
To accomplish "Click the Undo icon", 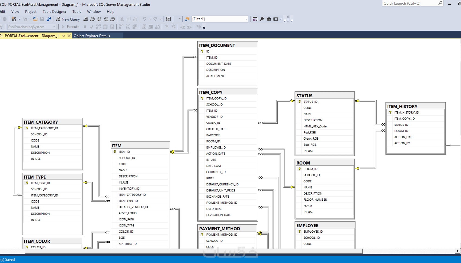I will 144,19.
